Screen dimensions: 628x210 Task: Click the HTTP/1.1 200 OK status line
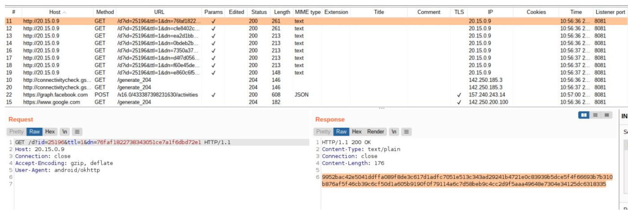tap(346, 142)
